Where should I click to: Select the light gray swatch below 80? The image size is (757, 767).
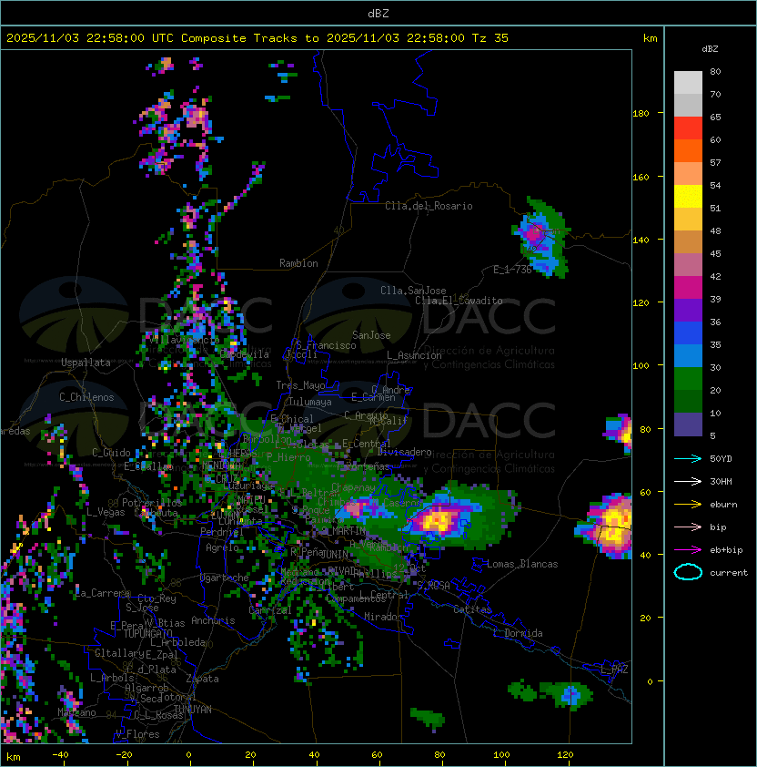688,83
